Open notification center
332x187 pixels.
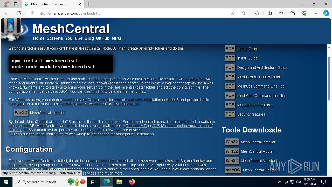tap(323, 182)
